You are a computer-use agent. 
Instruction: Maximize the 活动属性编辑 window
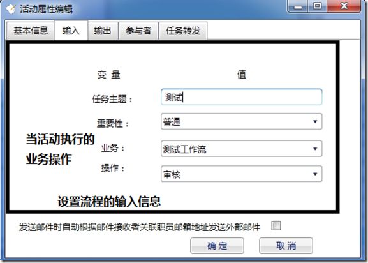(318, 6)
